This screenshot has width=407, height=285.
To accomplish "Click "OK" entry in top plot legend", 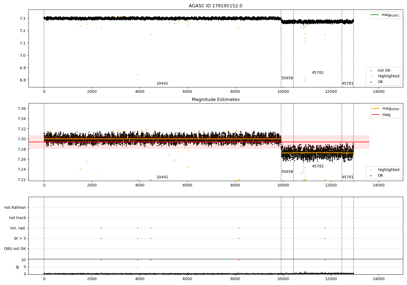I will click(380, 82).
